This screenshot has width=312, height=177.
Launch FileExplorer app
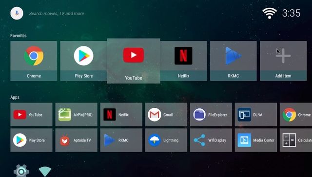pos(211,115)
